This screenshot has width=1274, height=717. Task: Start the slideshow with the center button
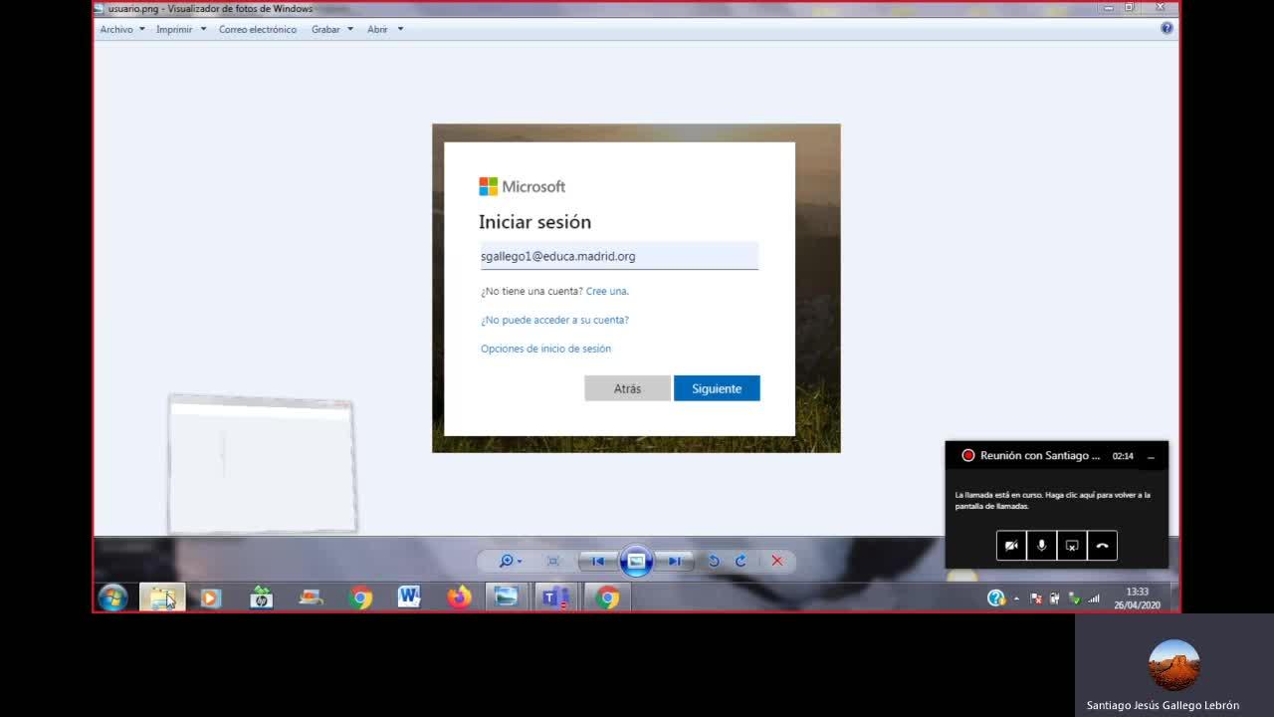click(636, 561)
